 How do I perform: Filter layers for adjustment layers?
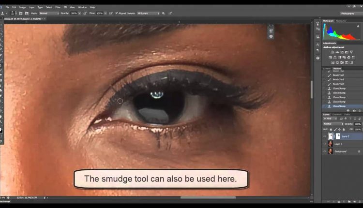pos(346,119)
